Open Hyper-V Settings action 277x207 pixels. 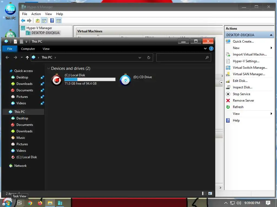click(x=246, y=61)
